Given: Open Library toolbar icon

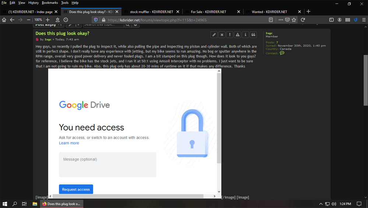Looking at the screenshot, I should [x=348, y=20].
